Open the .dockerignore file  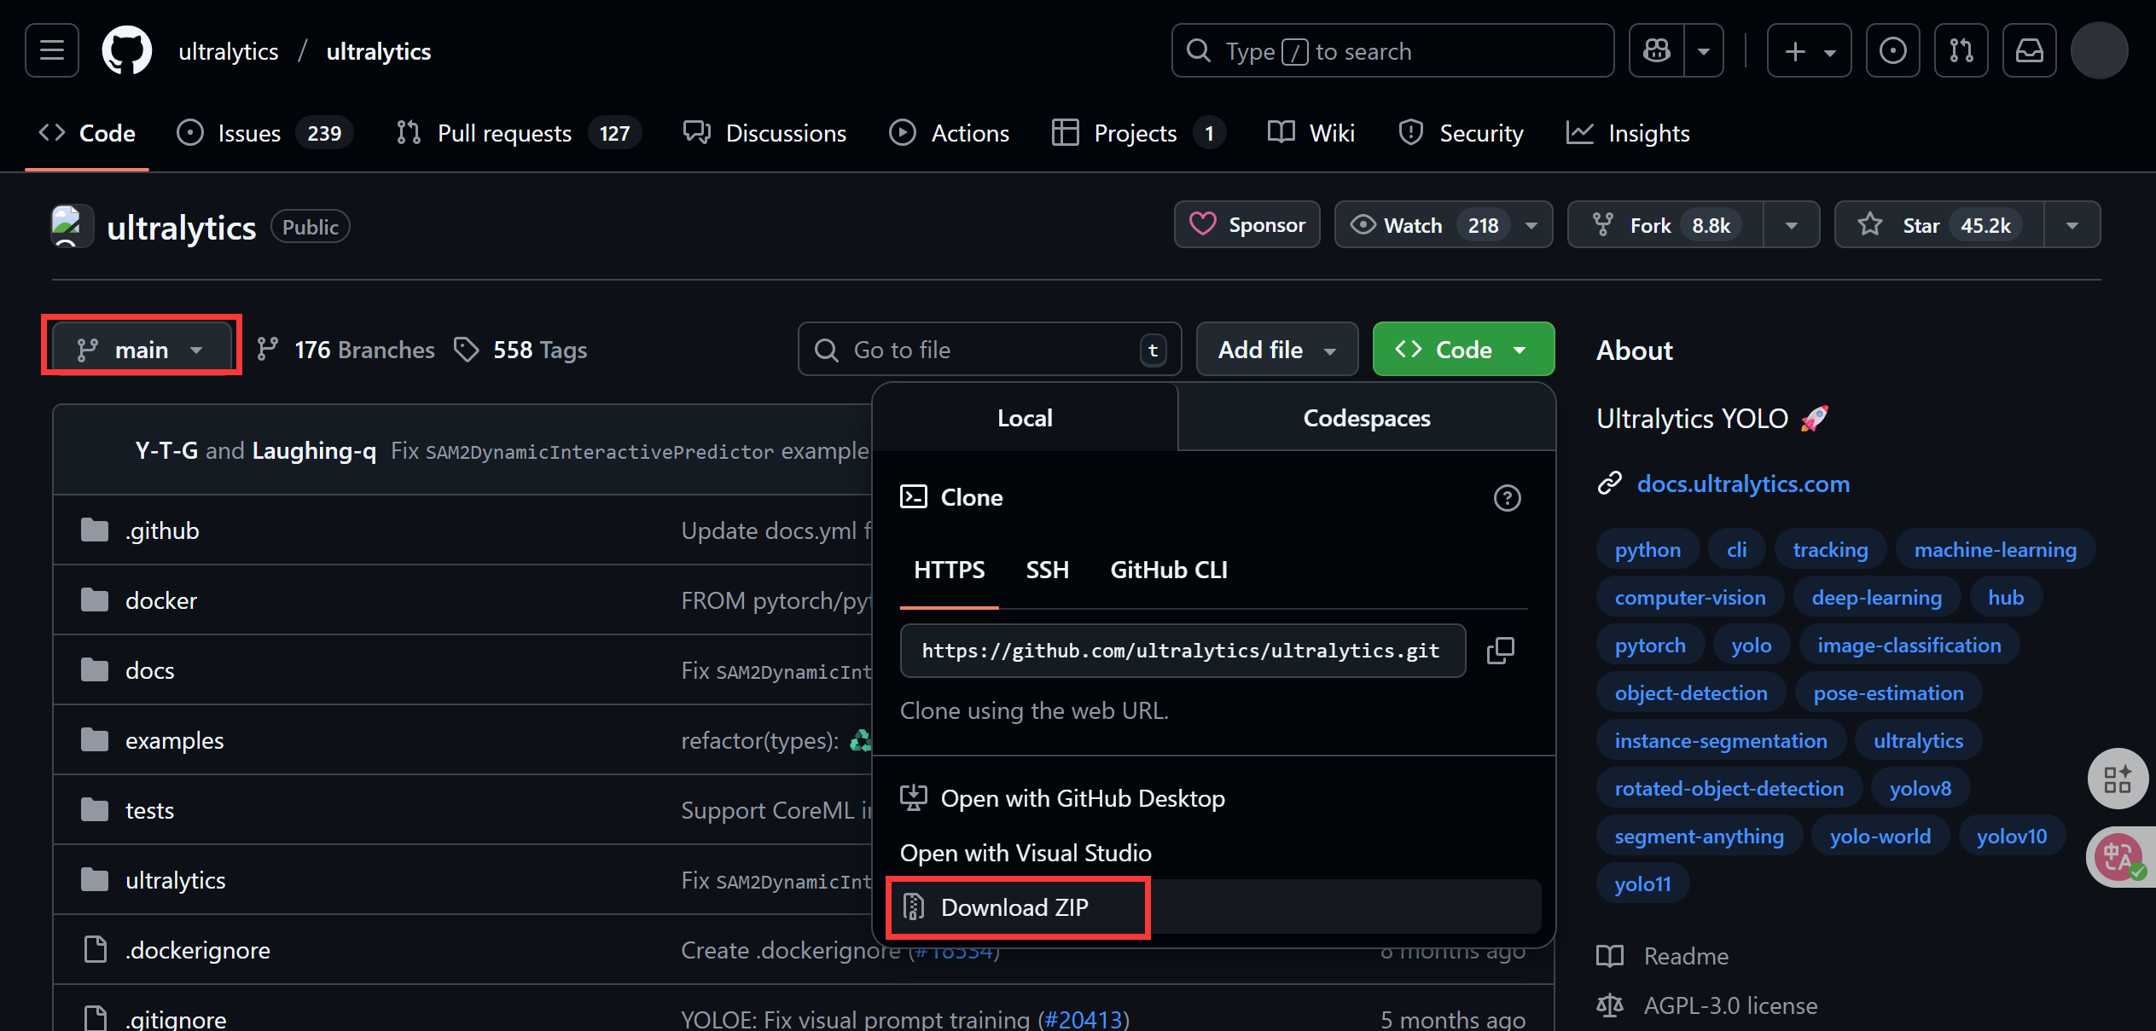click(198, 950)
